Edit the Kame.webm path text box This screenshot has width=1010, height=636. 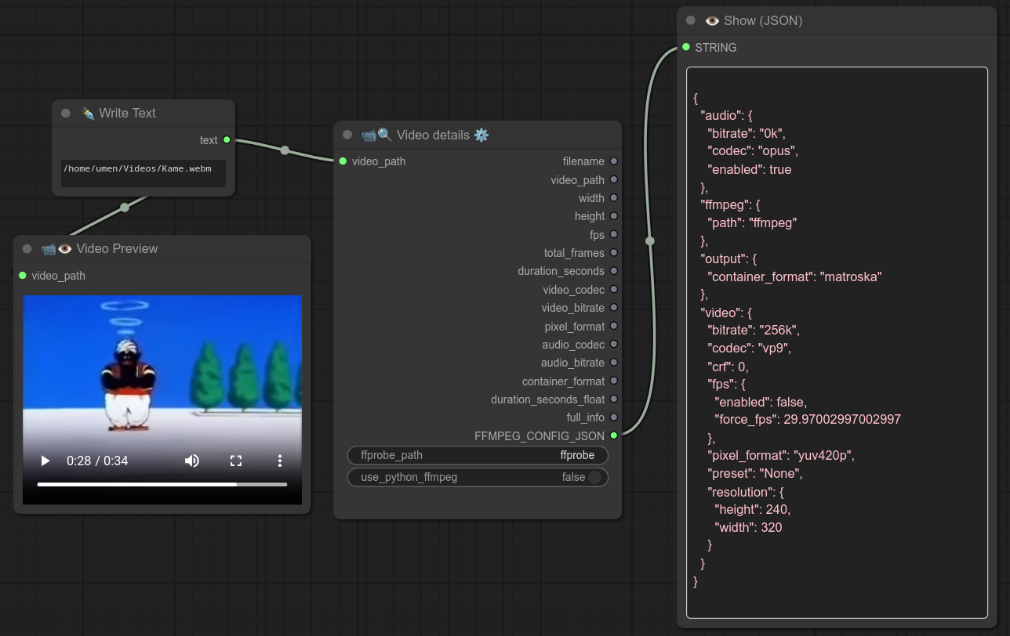click(x=143, y=173)
